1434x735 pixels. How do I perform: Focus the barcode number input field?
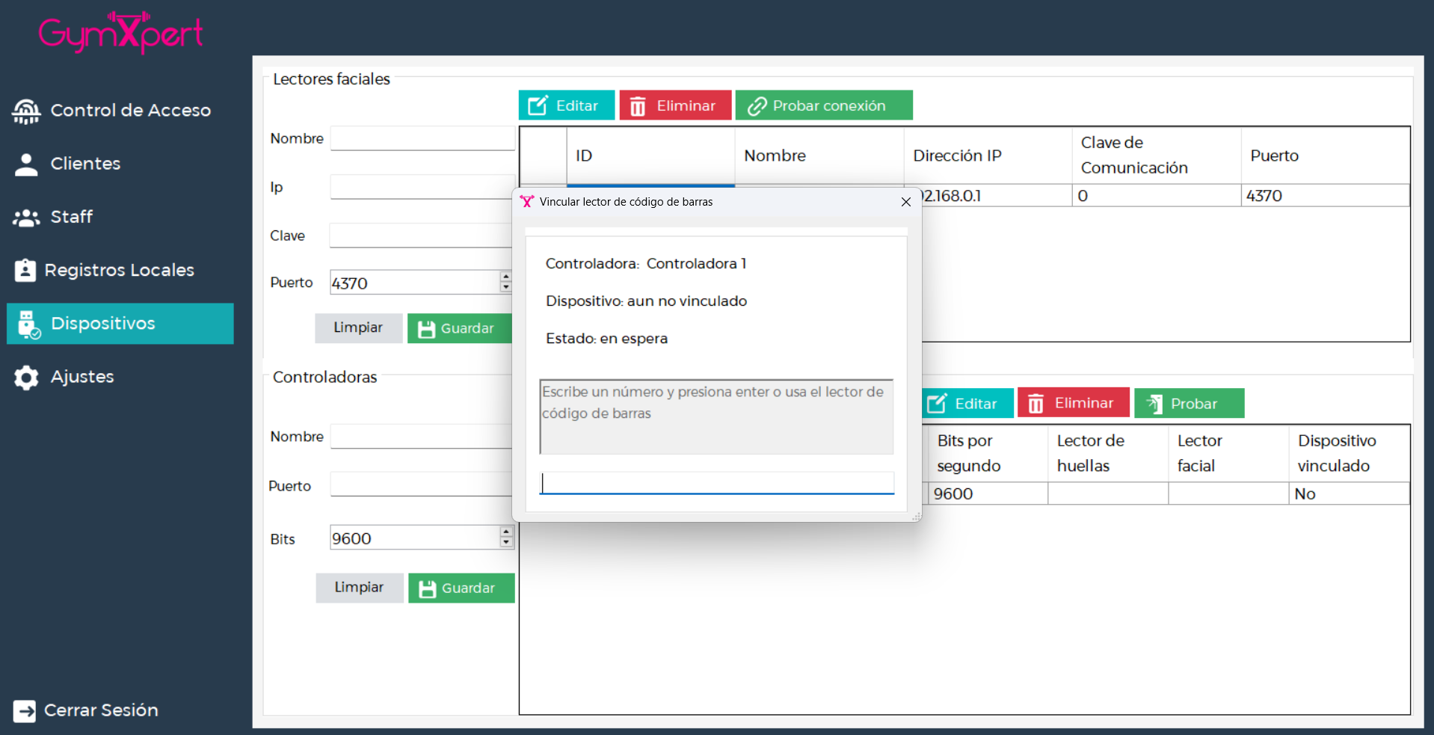(x=716, y=483)
